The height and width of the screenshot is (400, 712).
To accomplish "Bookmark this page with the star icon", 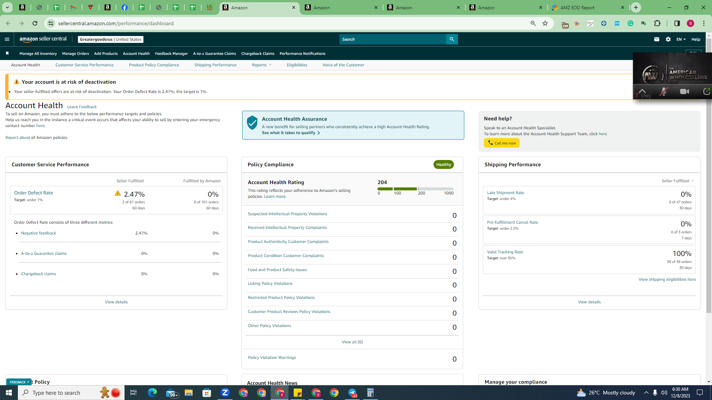I will (x=545, y=23).
